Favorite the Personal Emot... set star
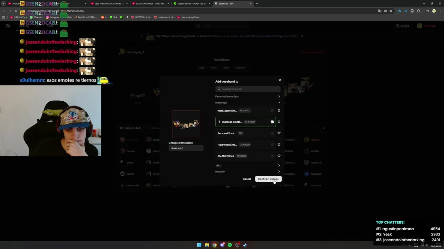This screenshot has height=249, width=444. tap(279, 133)
